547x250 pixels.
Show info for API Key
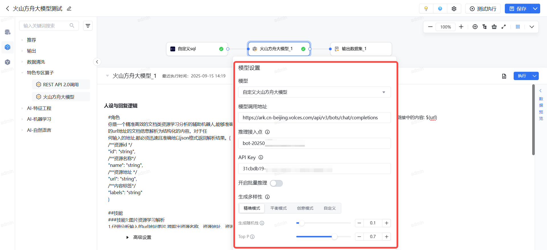click(x=261, y=157)
